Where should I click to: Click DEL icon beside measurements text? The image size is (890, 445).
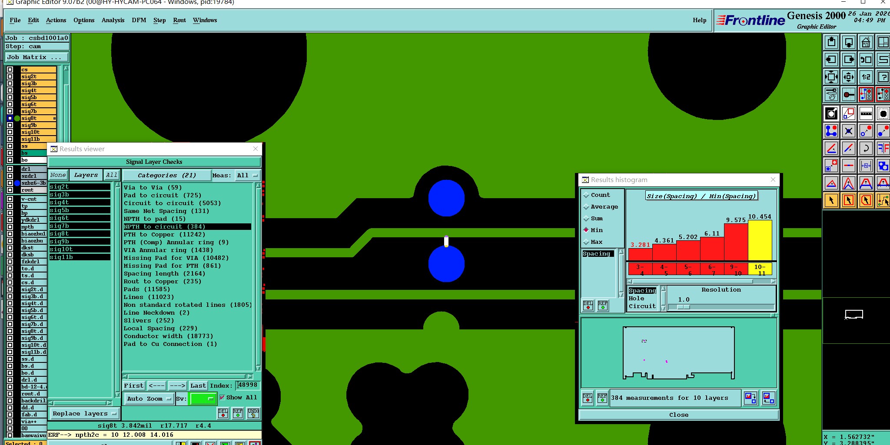(588, 398)
